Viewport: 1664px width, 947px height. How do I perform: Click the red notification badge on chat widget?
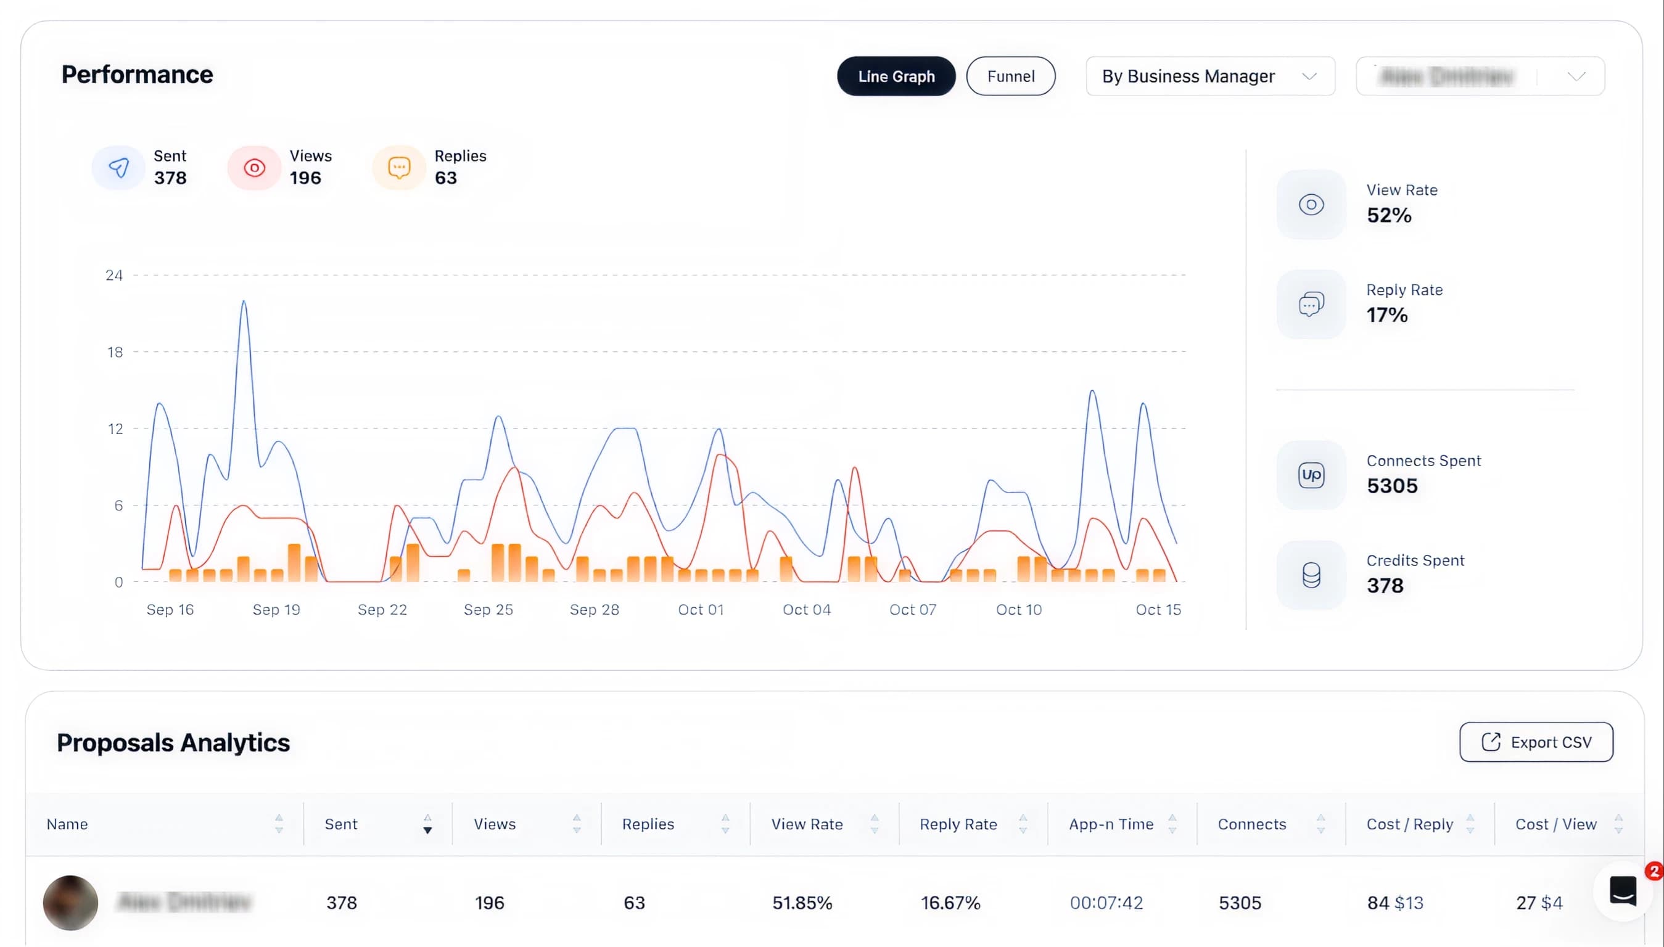1654,871
